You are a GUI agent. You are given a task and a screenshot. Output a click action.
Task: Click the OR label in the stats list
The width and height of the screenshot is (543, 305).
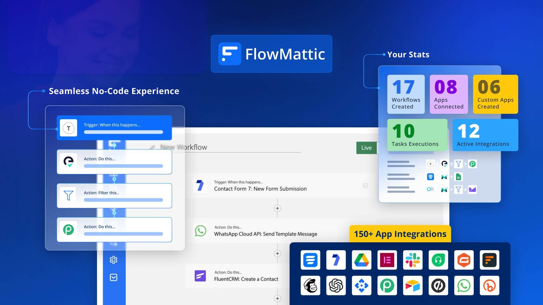pos(430,189)
